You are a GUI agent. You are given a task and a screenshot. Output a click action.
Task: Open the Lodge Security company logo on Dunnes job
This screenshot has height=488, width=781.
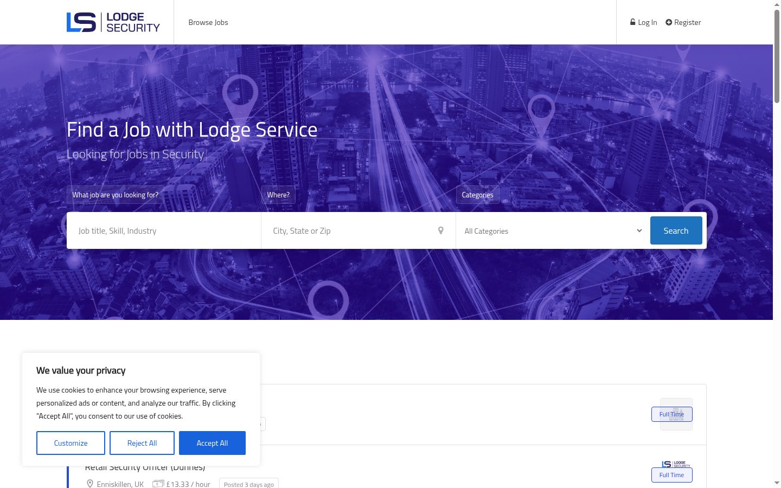[x=676, y=464]
